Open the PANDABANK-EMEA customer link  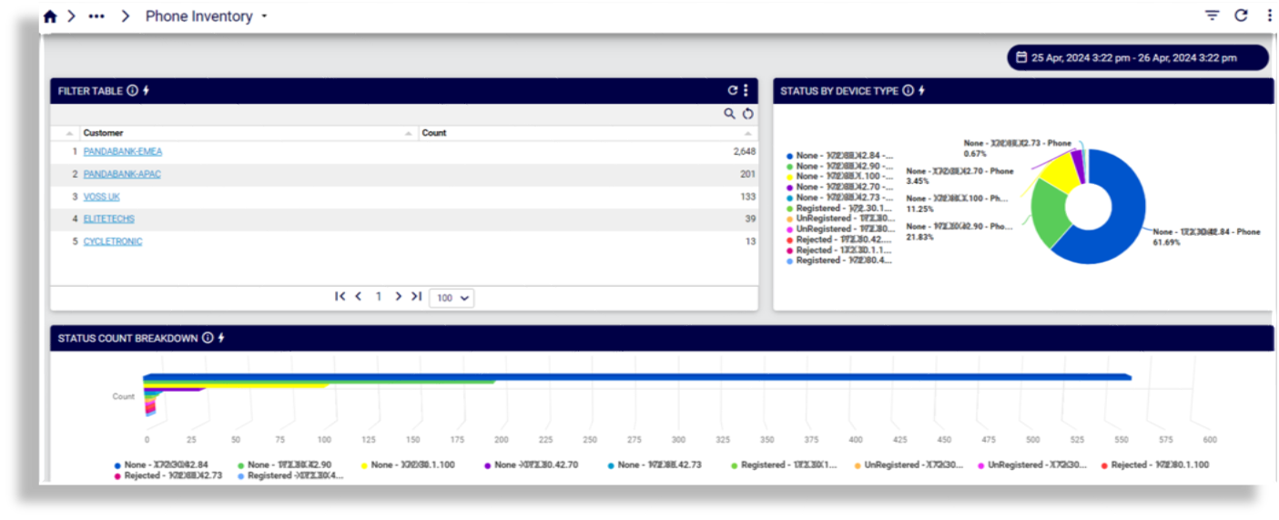(x=123, y=151)
